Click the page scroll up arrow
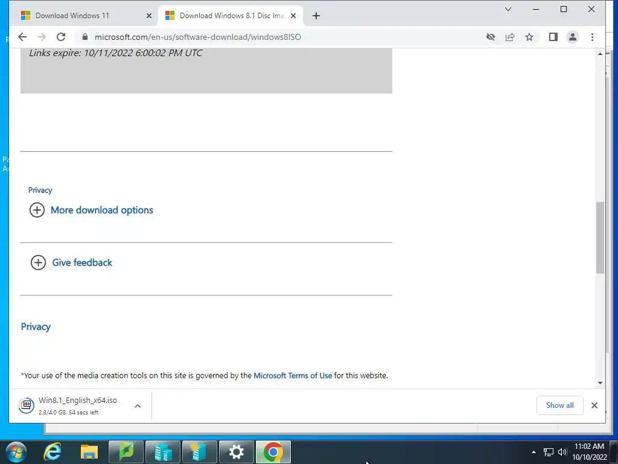The width and height of the screenshot is (618, 464). point(600,54)
